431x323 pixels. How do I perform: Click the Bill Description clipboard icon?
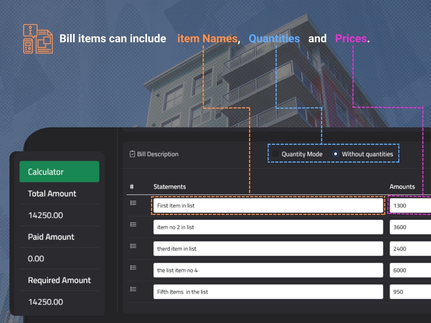pyautogui.click(x=132, y=154)
